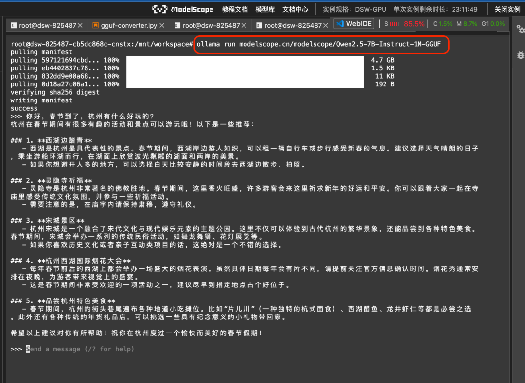This screenshot has width=525, height=383.
Task: Click the 'verifying sha256 digest' line
Action: tap(55, 92)
